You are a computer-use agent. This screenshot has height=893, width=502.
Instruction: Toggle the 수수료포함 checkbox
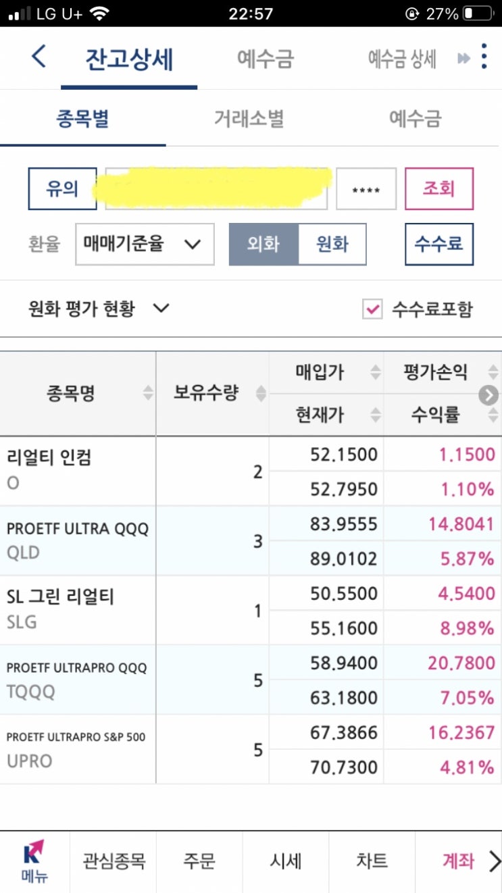pos(372,309)
